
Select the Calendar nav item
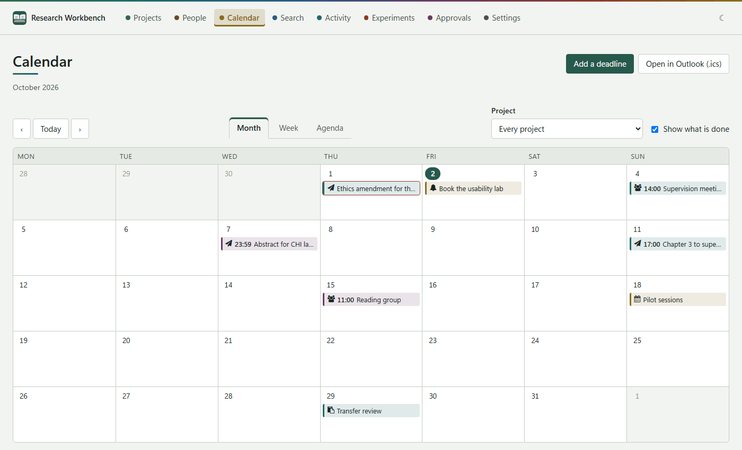239,18
